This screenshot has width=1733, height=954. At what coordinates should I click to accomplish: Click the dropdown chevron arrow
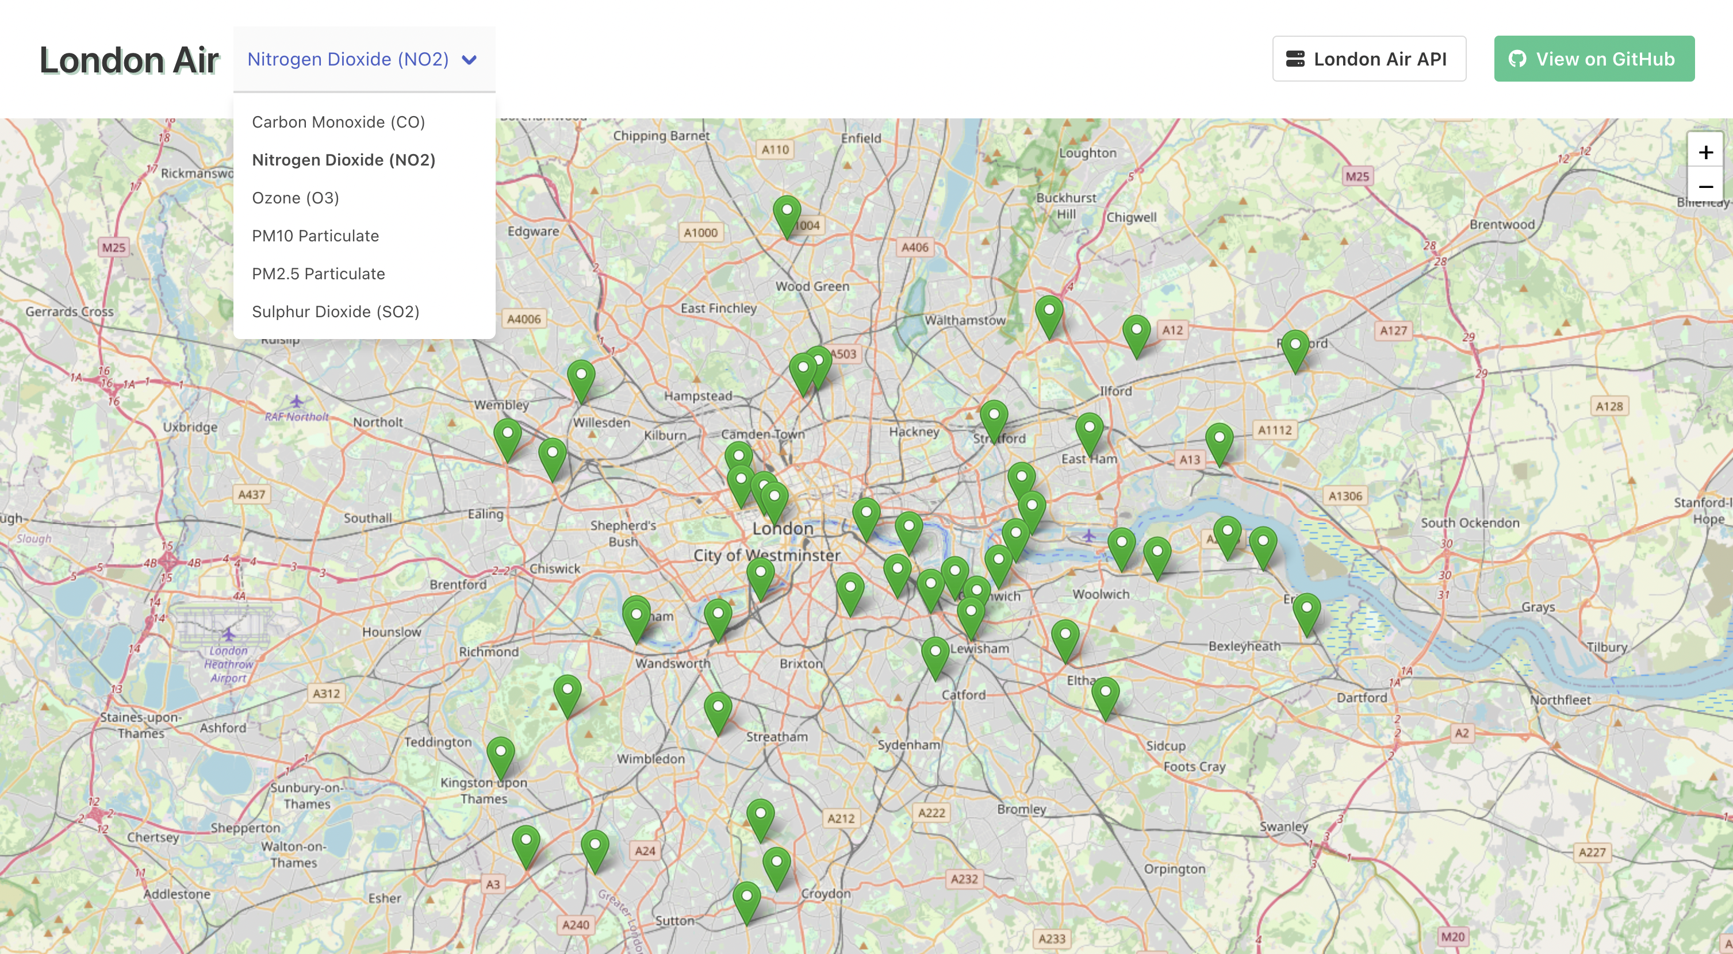(x=470, y=60)
